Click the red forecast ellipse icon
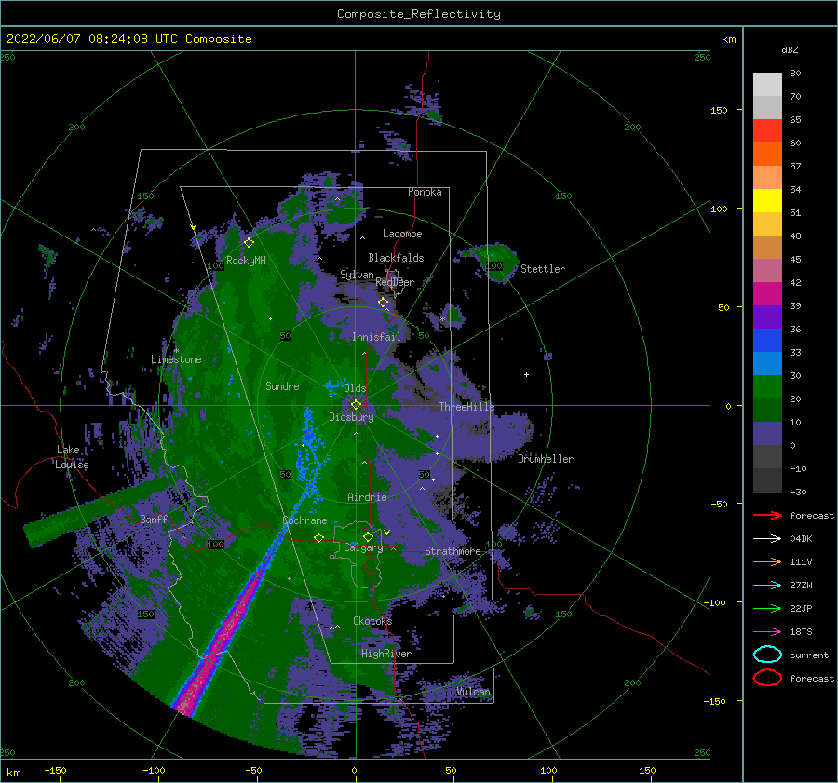This screenshot has width=838, height=783. (x=767, y=678)
